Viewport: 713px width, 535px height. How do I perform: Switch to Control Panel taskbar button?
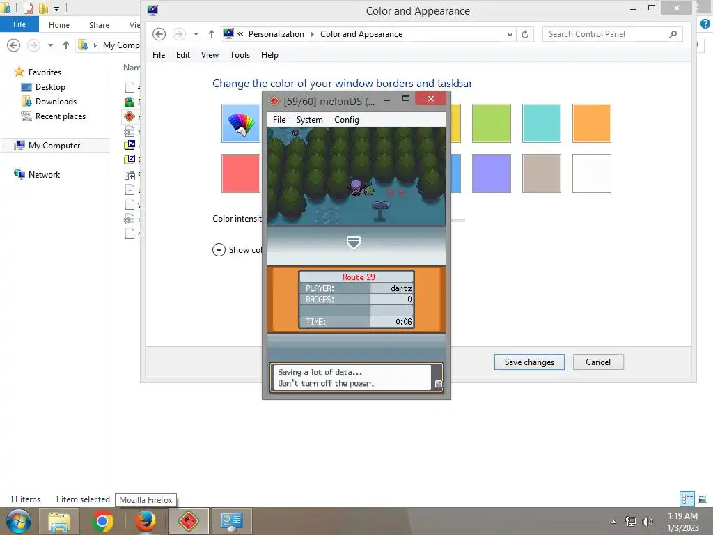[x=231, y=521]
